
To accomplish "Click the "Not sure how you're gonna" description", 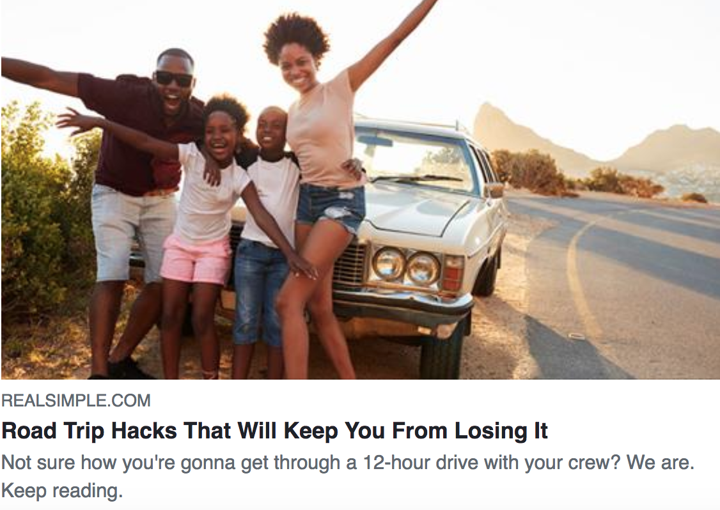I will point(348,477).
